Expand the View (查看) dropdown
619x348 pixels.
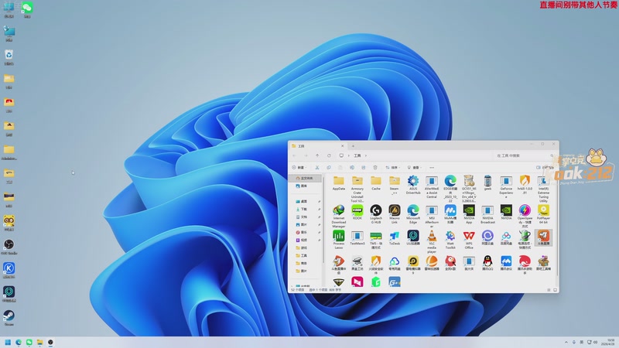tap(414, 167)
